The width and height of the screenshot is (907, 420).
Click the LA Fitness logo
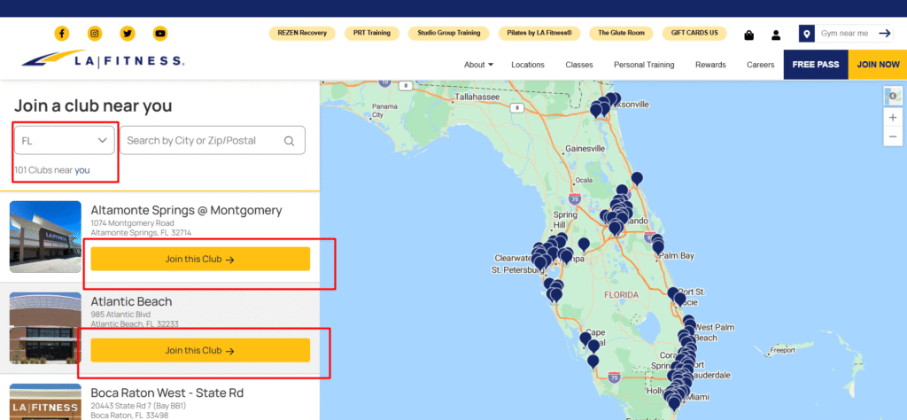103,59
